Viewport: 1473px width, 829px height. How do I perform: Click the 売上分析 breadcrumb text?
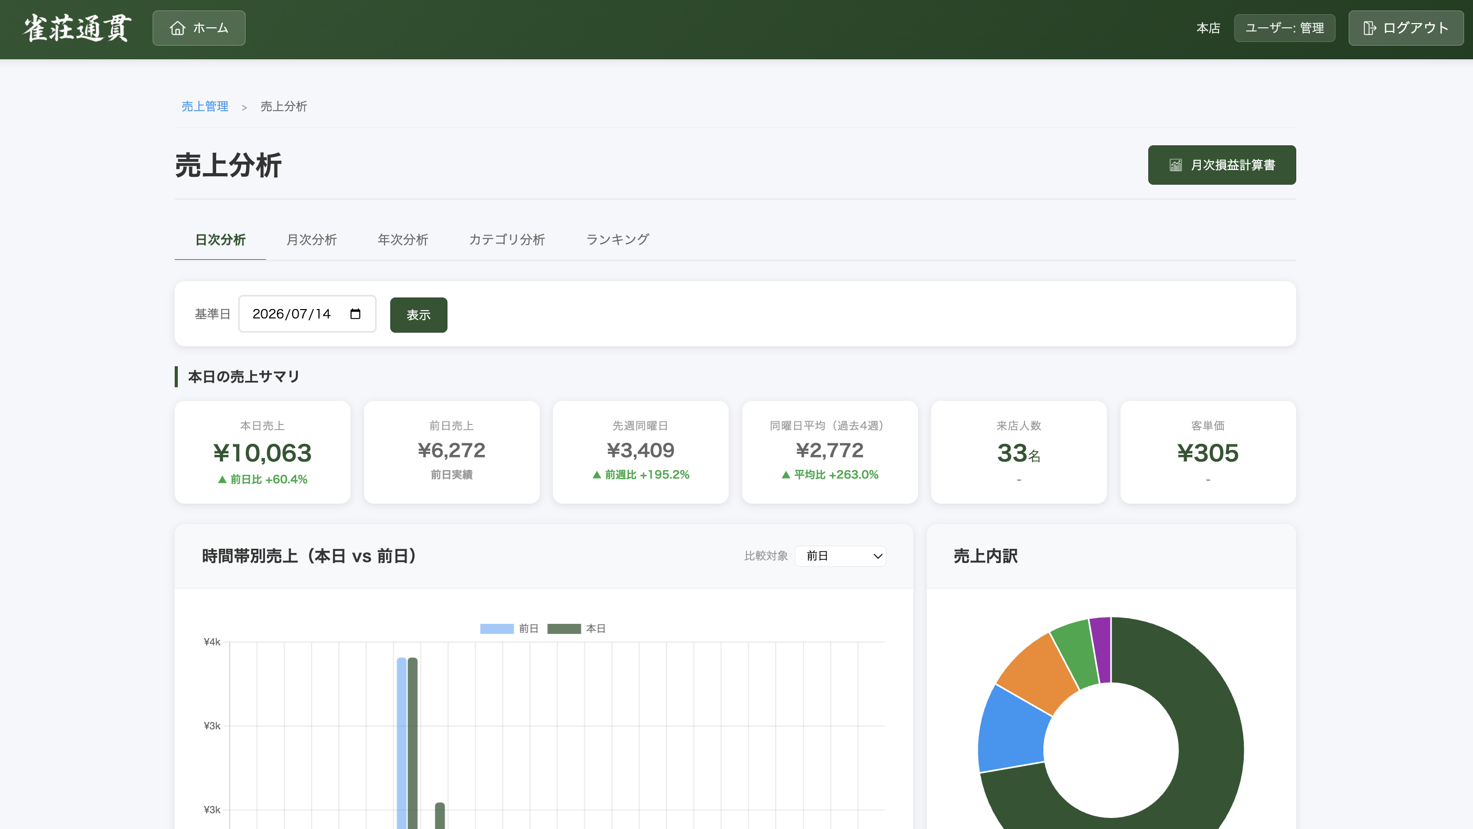click(x=284, y=107)
